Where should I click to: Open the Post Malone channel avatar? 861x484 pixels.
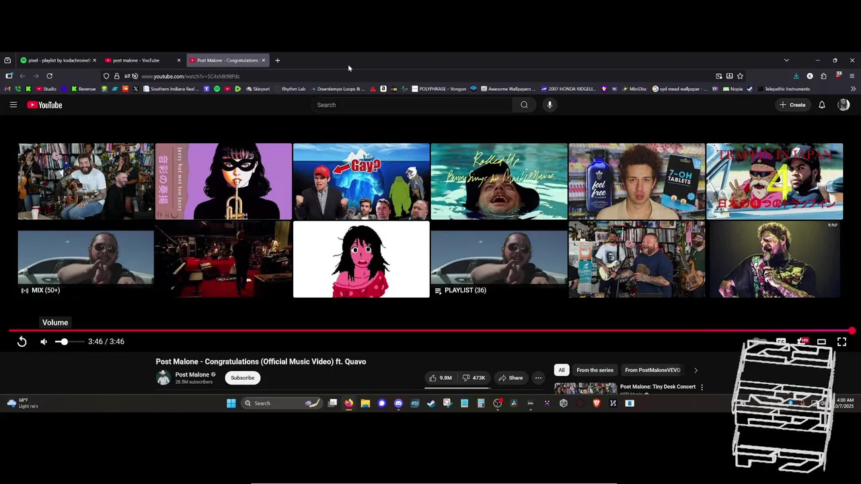click(163, 378)
